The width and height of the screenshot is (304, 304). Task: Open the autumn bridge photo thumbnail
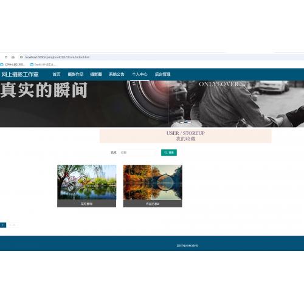(x=153, y=186)
